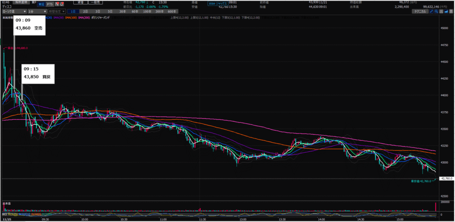
Task: Click the 09:15 買戻 trade annotation
Action: [38, 73]
